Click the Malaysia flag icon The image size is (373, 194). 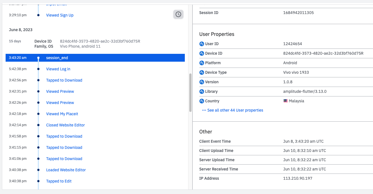pyautogui.click(x=285, y=101)
